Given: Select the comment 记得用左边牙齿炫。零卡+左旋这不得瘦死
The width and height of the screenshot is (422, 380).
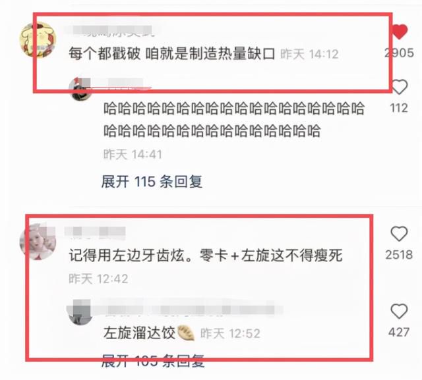Looking at the screenshot, I should [x=206, y=255].
